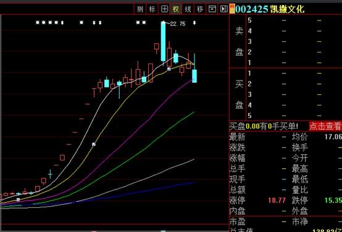Click the 换手 turnover label
The image size is (342, 232).
[x=300, y=147]
